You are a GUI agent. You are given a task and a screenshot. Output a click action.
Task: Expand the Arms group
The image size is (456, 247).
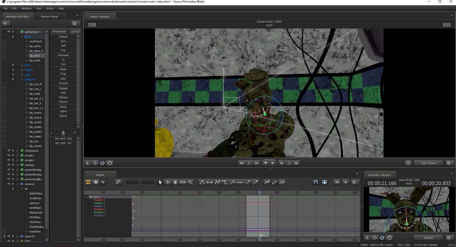[x=22, y=65]
